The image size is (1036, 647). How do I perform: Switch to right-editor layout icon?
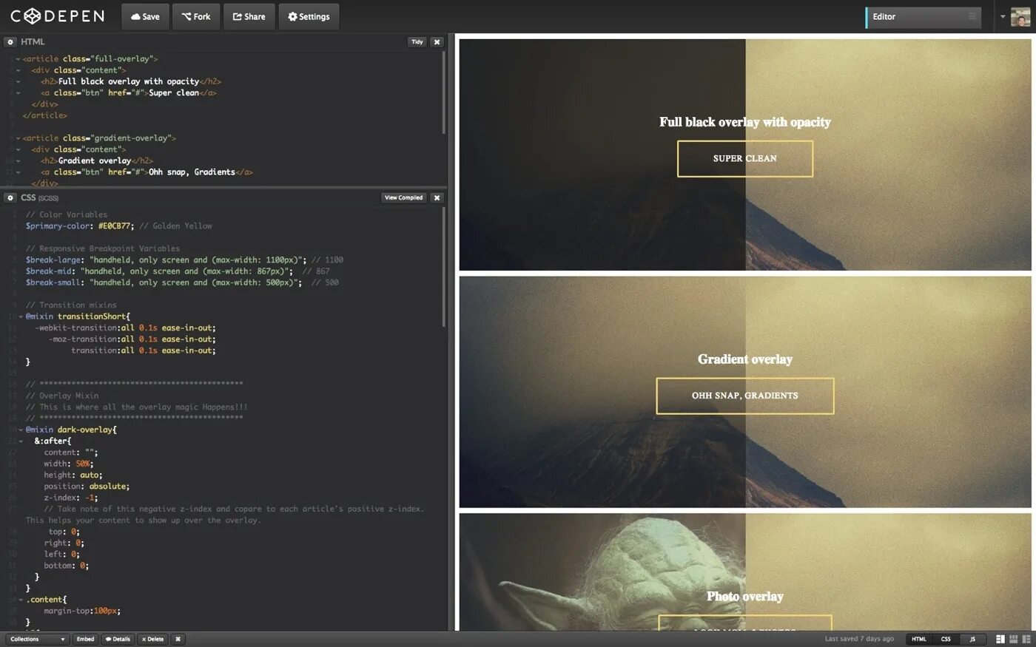click(x=1026, y=639)
